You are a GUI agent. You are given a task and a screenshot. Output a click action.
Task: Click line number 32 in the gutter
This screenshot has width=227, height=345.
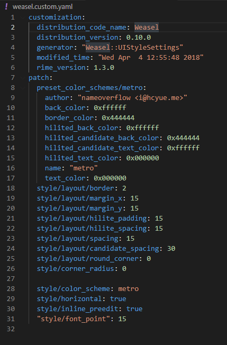coord(11,329)
